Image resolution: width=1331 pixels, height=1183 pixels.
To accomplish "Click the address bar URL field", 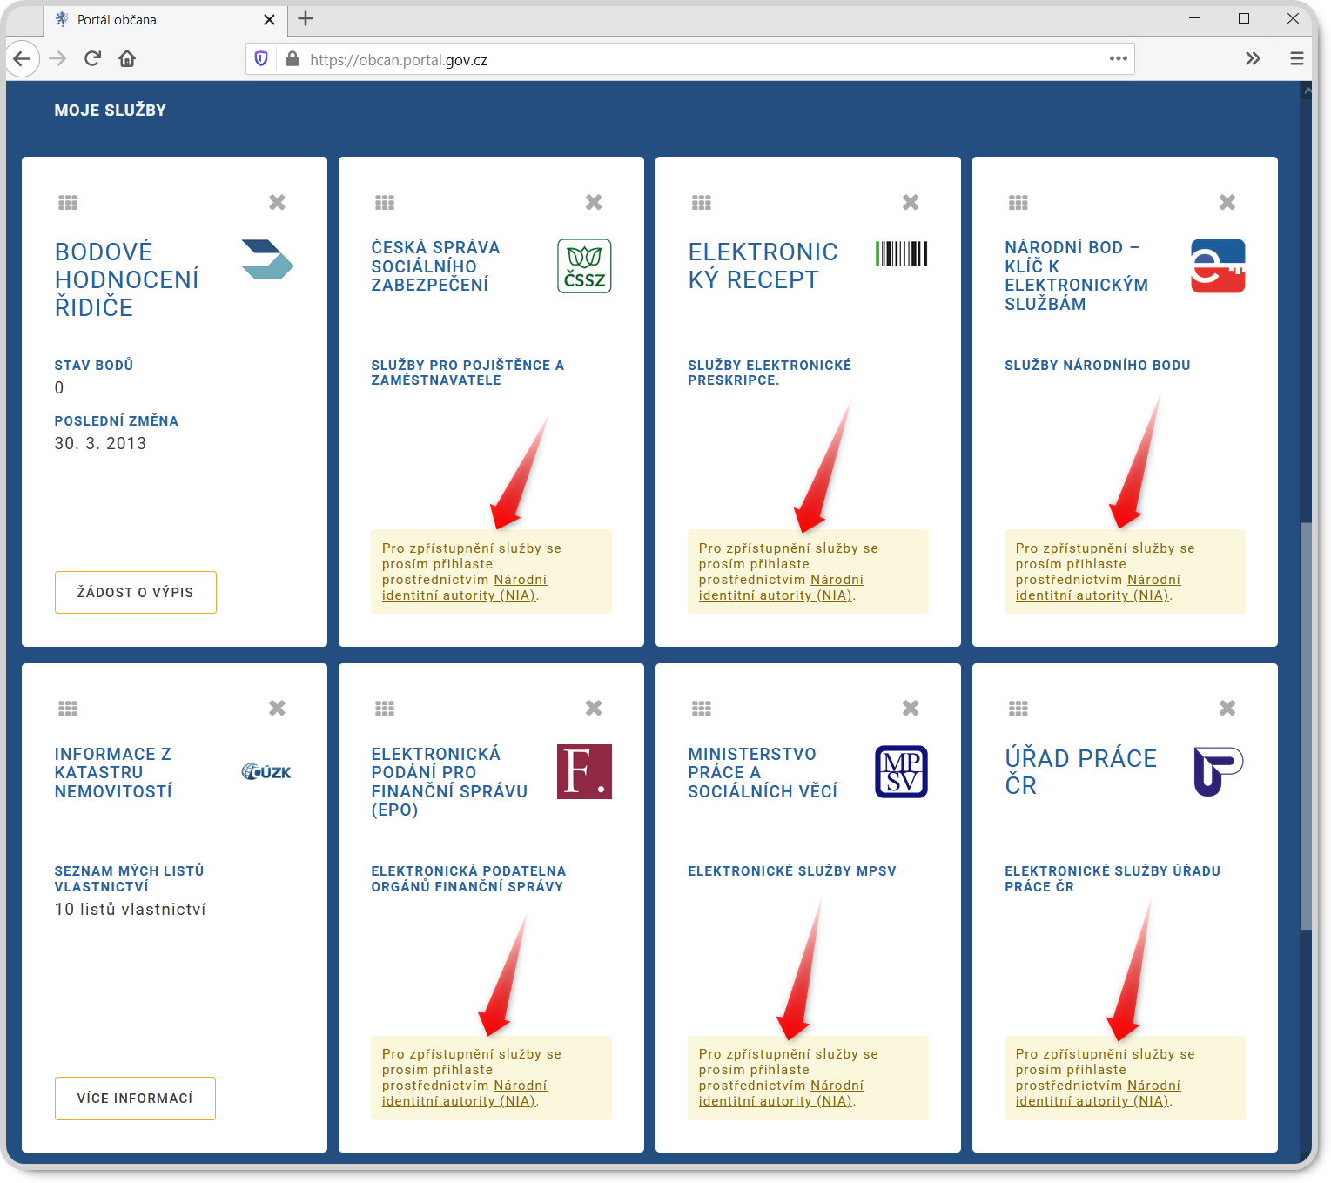I will click(689, 59).
